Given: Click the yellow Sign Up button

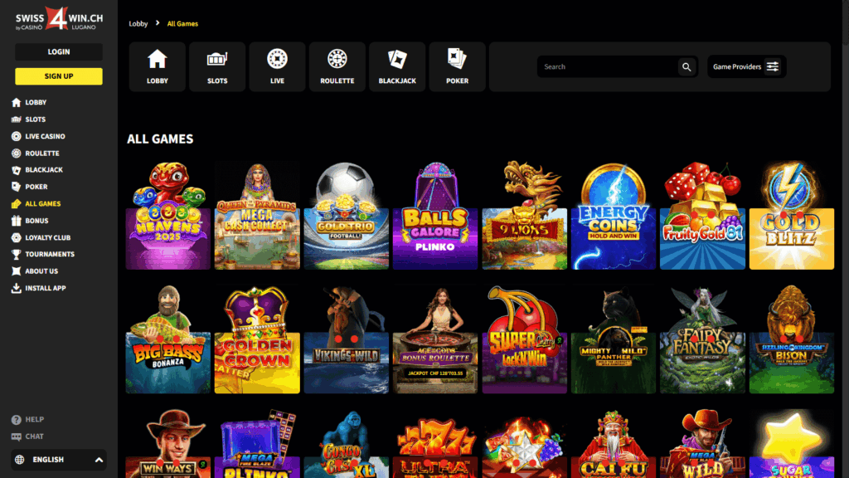Looking at the screenshot, I should [59, 76].
